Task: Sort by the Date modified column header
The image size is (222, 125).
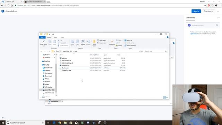Action: tap(94, 55)
